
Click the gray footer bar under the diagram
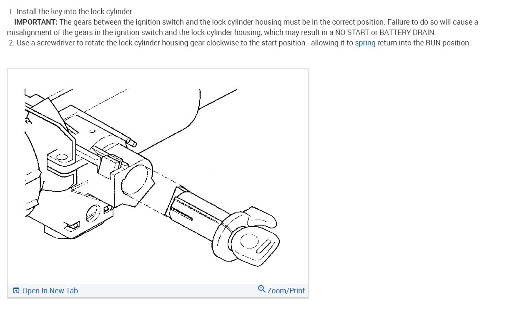(158, 290)
